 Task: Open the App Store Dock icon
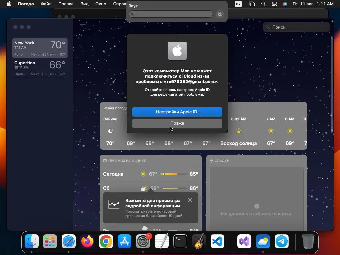(125, 241)
